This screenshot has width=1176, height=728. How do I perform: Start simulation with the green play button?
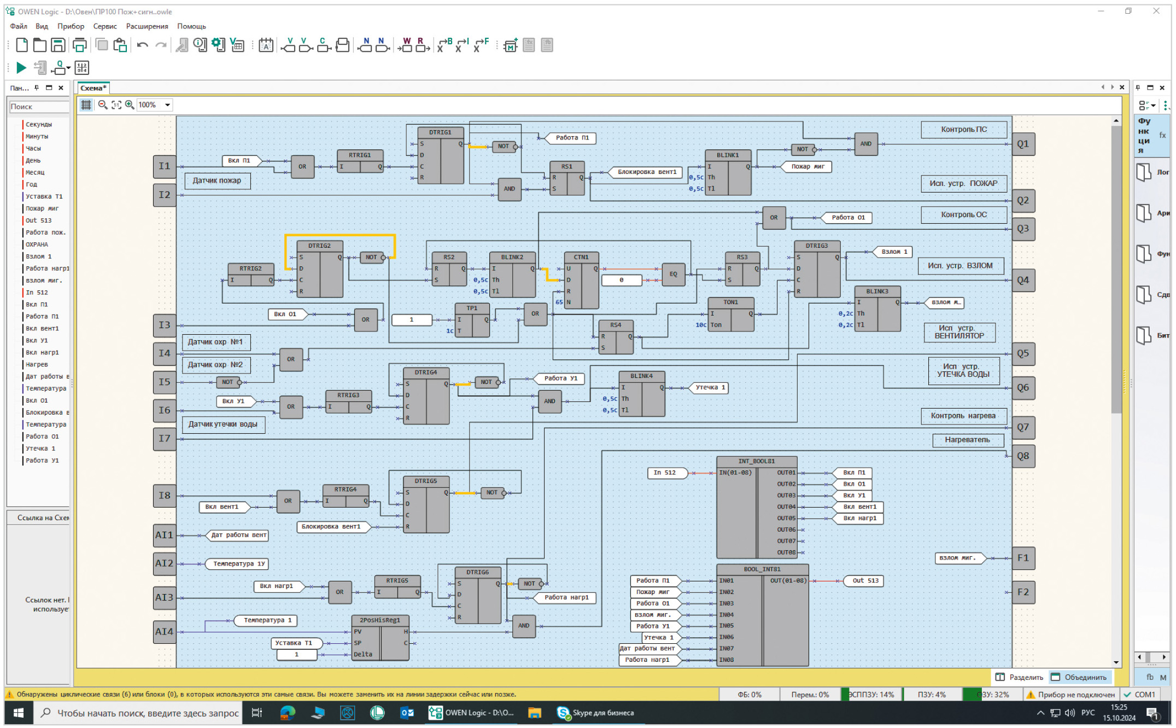21,68
